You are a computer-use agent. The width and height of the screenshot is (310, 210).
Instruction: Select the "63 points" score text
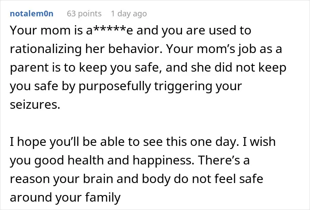(x=84, y=14)
